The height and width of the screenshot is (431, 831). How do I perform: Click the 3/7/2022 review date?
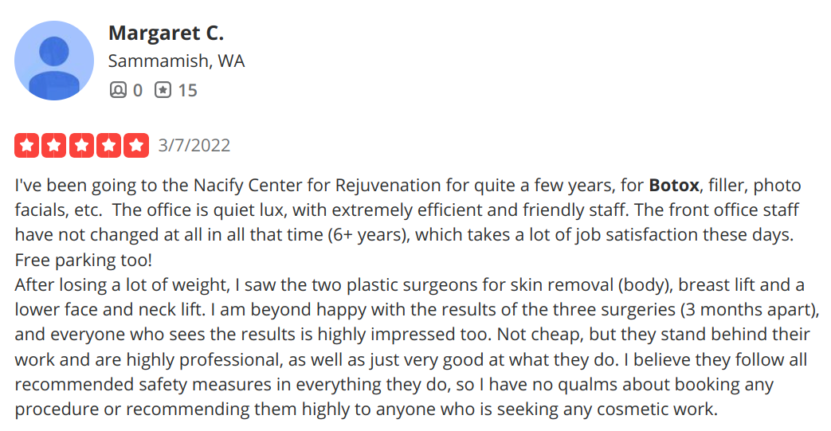pos(194,145)
